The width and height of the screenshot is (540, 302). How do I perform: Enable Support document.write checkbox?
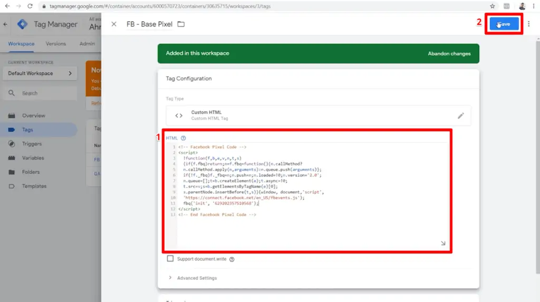[170, 258]
